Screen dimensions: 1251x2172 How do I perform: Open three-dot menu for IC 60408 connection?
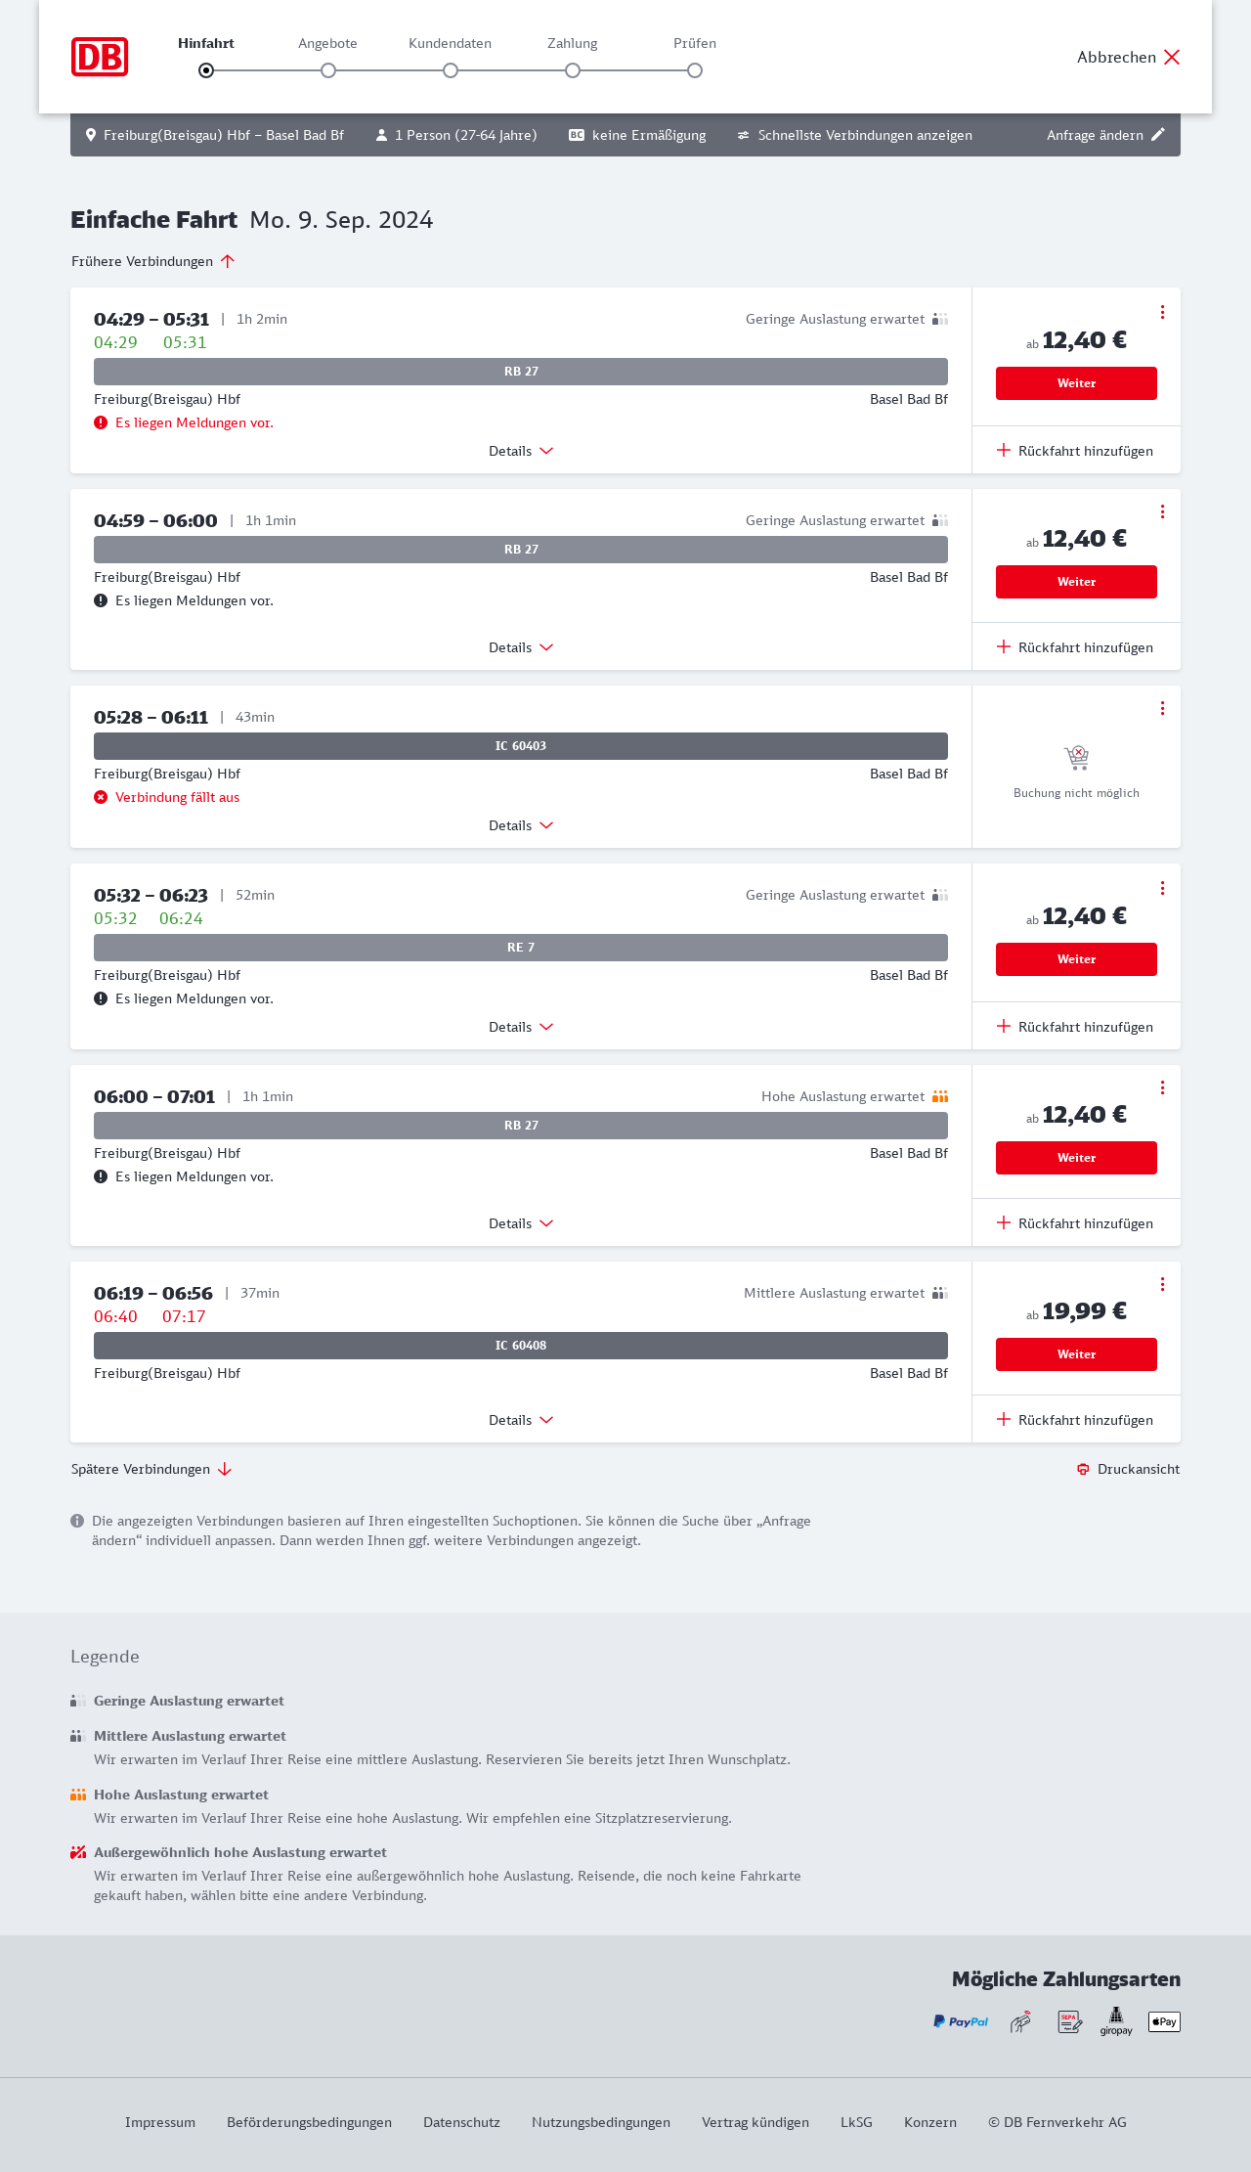coord(1162,1284)
